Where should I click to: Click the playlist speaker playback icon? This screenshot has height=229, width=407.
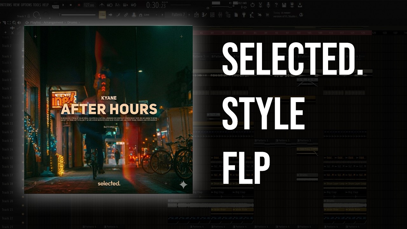click(19, 23)
